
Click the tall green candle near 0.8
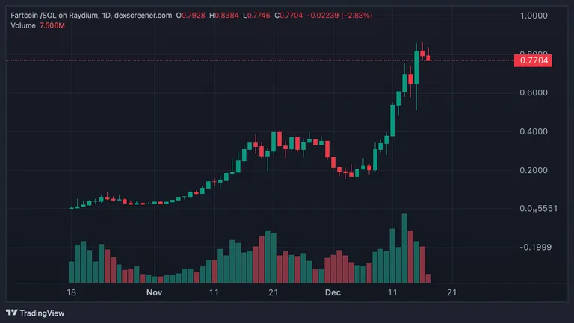pos(416,67)
